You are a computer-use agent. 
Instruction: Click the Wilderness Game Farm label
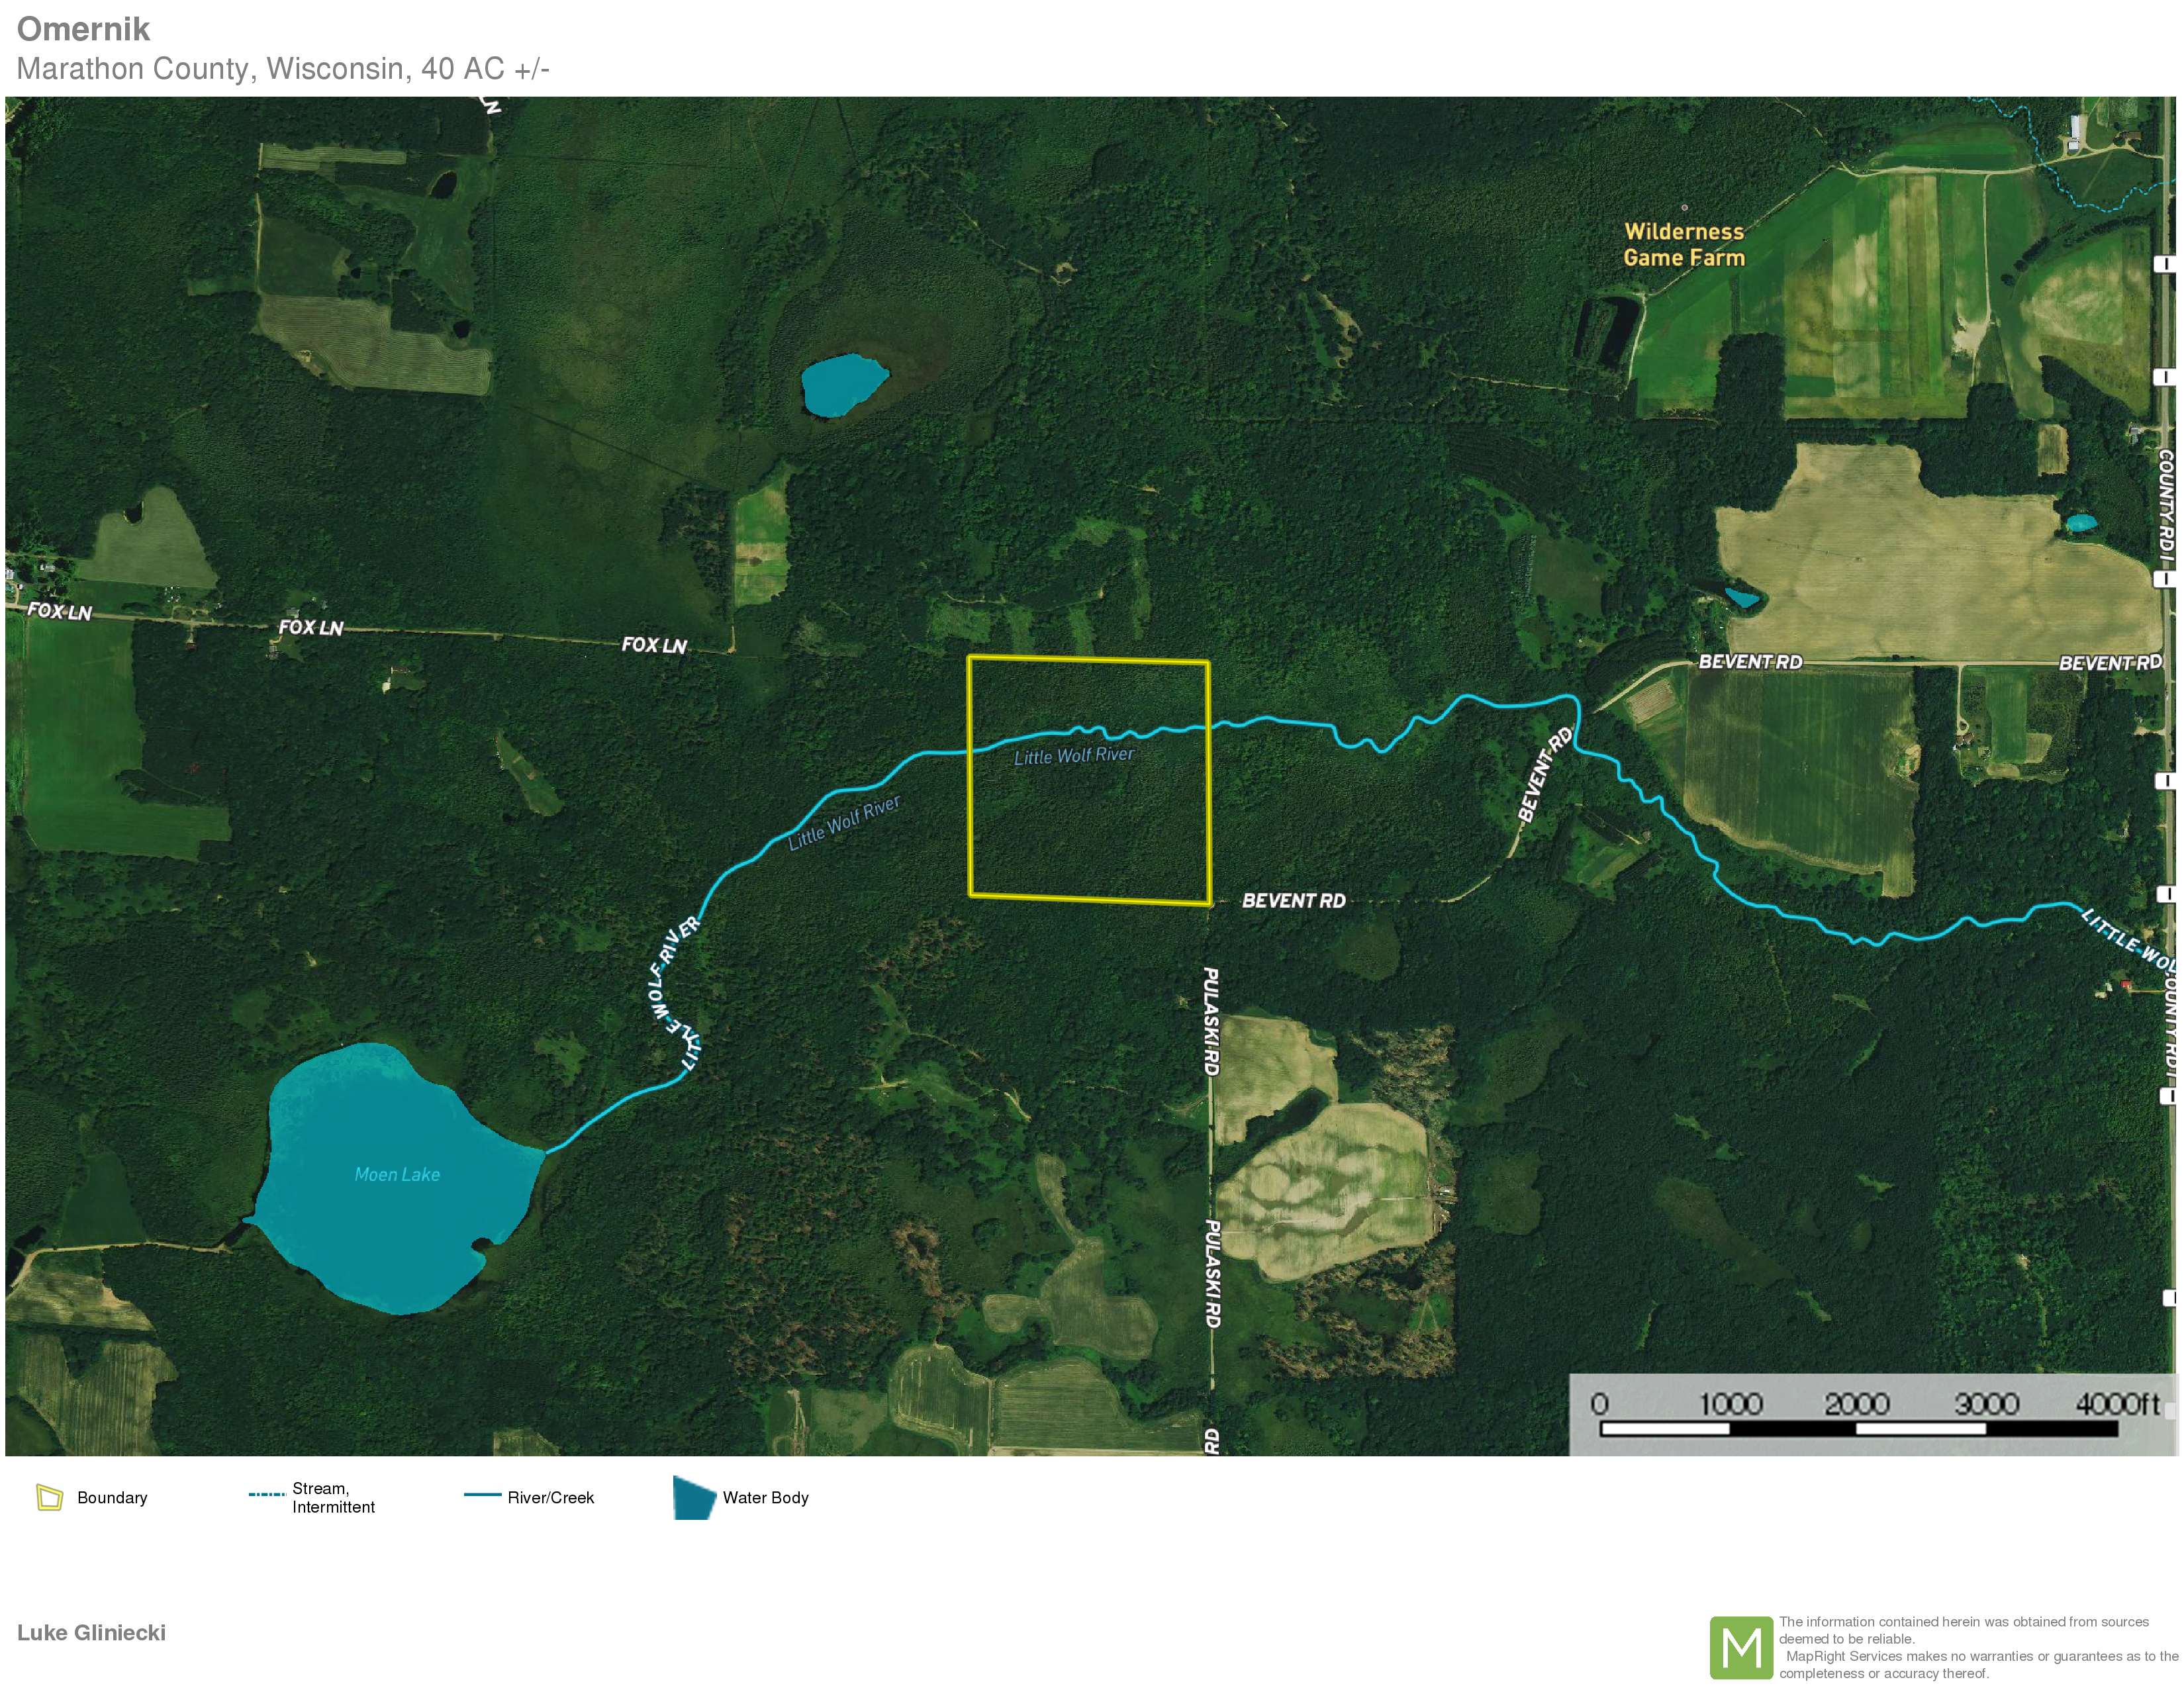[x=1684, y=245]
